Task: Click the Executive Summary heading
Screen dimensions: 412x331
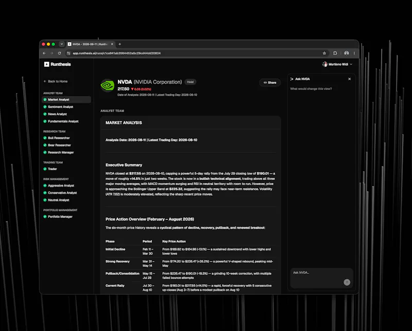Action: 124,165
